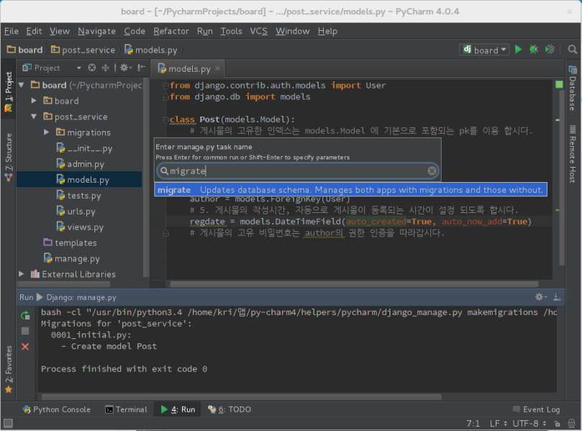Hide the Run tool window icon
This screenshot has width=582, height=431.
tap(557, 297)
